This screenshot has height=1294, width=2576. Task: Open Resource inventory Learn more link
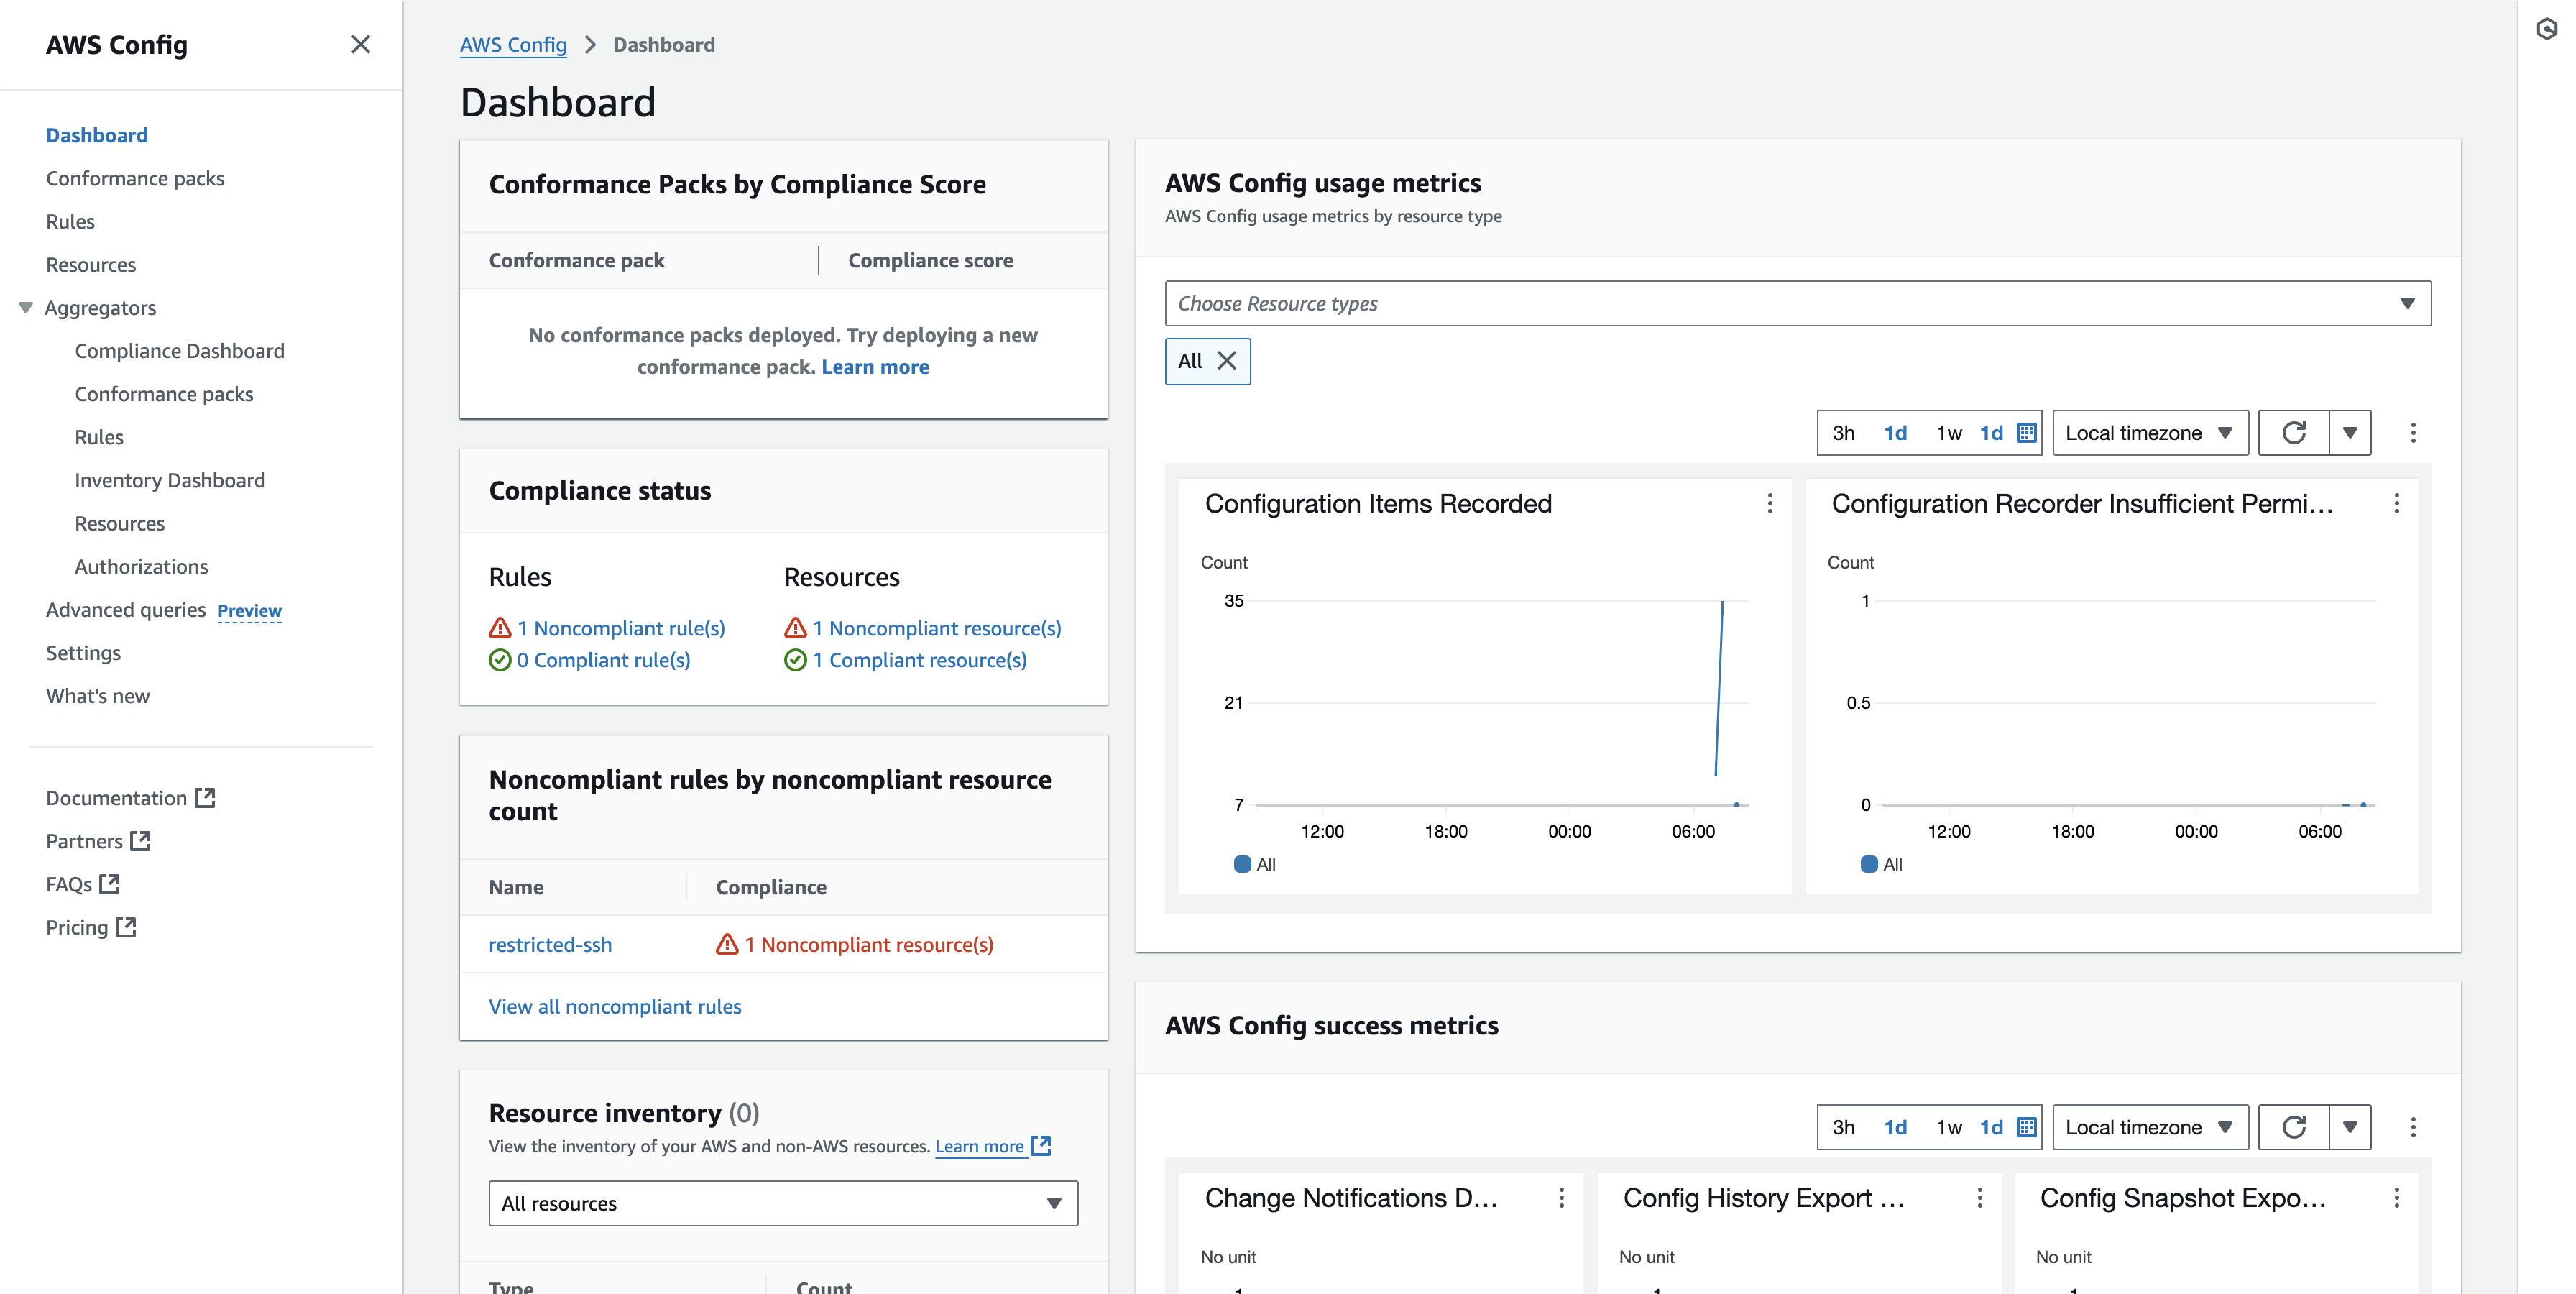[992, 1146]
